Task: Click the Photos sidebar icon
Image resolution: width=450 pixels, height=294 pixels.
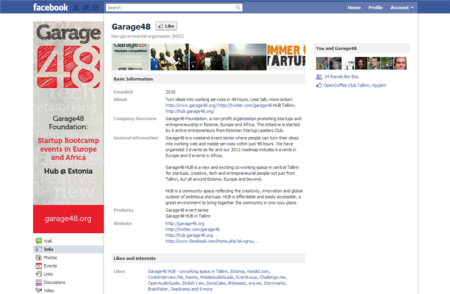Action: (38, 257)
